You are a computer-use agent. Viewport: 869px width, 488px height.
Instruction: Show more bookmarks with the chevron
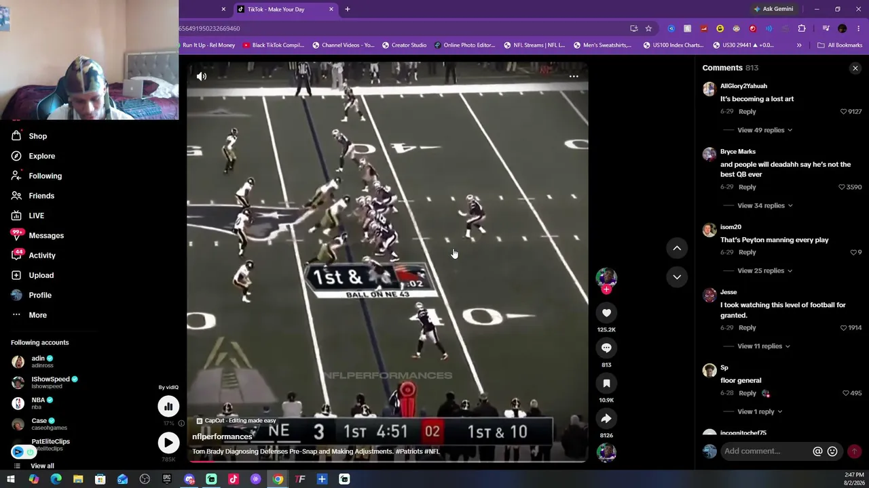tap(799, 45)
